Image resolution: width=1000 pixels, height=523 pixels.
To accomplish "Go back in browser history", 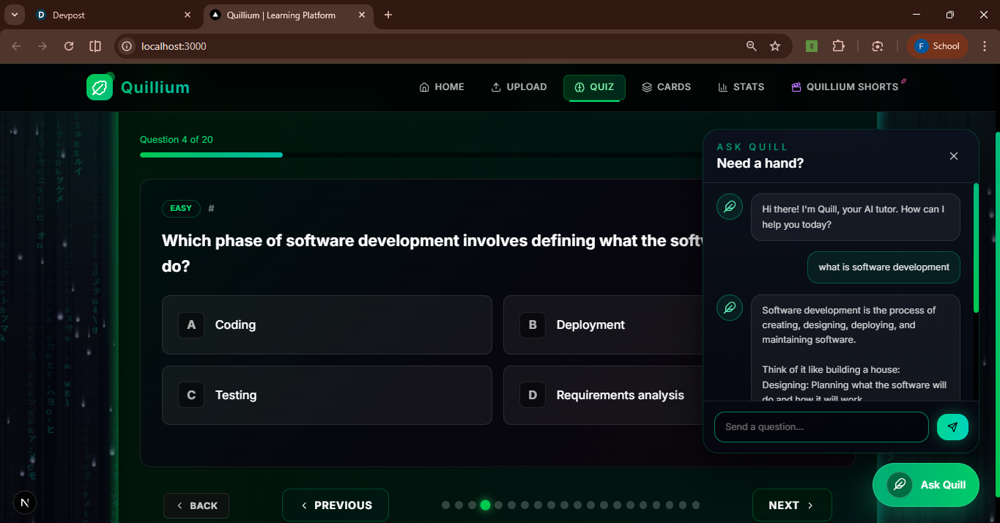I will point(16,46).
